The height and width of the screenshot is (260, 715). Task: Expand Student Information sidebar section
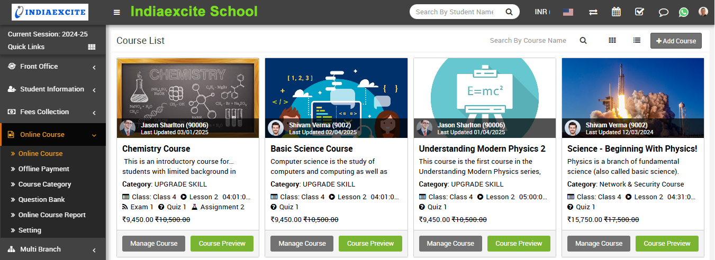pos(53,89)
